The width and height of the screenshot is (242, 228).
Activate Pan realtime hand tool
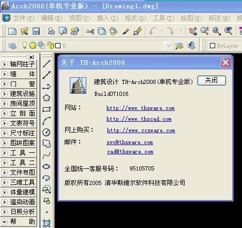click(193, 31)
